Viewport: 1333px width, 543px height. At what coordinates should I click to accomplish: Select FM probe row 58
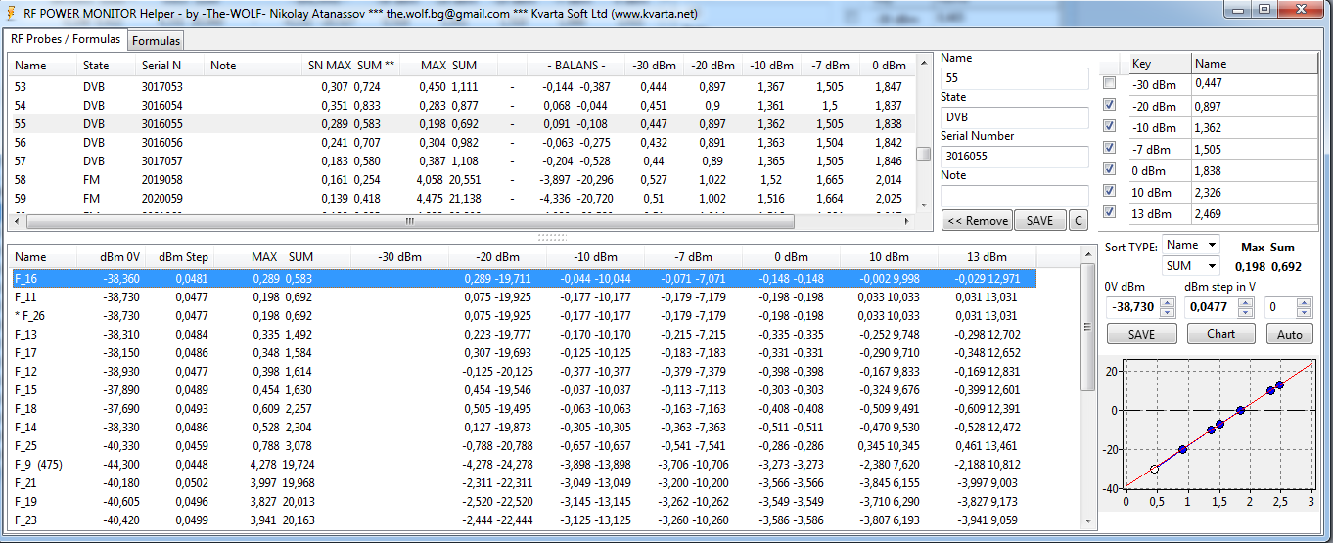pos(463,180)
